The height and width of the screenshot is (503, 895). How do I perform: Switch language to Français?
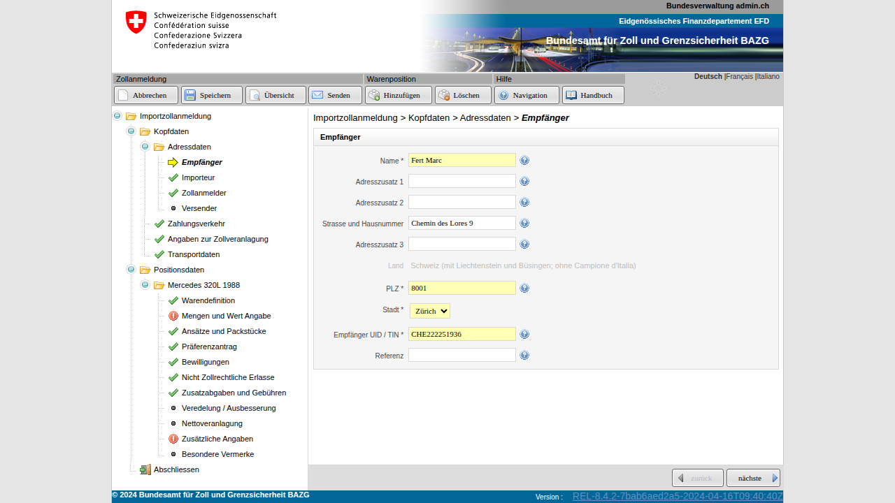[x=739, y=77]
